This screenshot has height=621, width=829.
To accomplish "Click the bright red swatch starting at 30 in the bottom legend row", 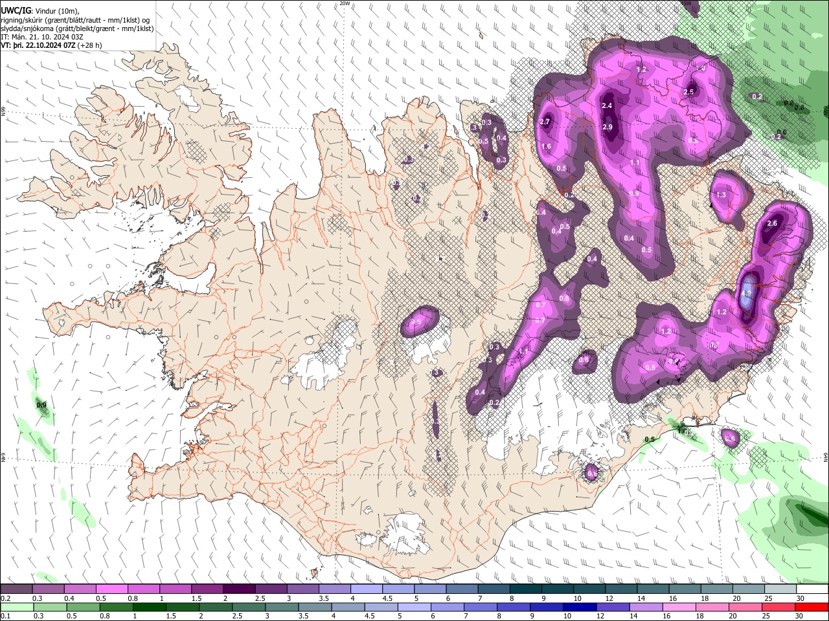I will click(812, 607).
